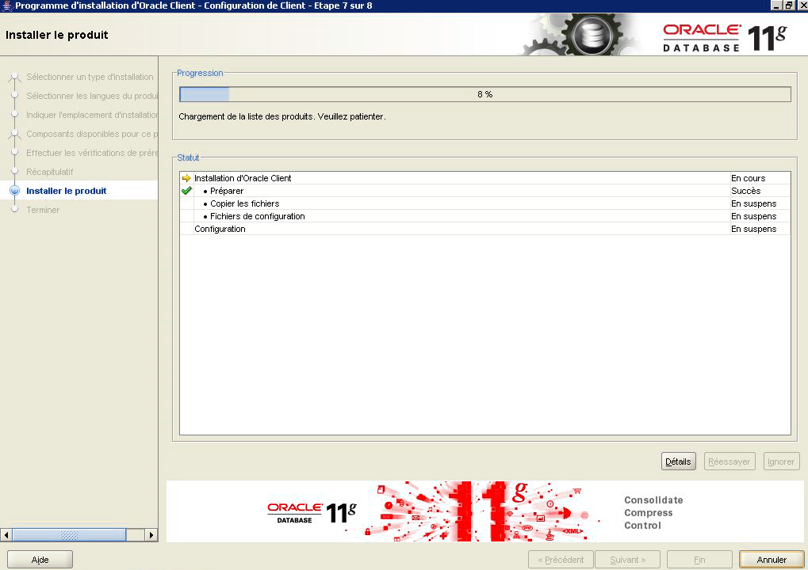Click the Chargement de la liste message
Image resolution: width=808 pixels, height=570 pixels.
[281, 117]
